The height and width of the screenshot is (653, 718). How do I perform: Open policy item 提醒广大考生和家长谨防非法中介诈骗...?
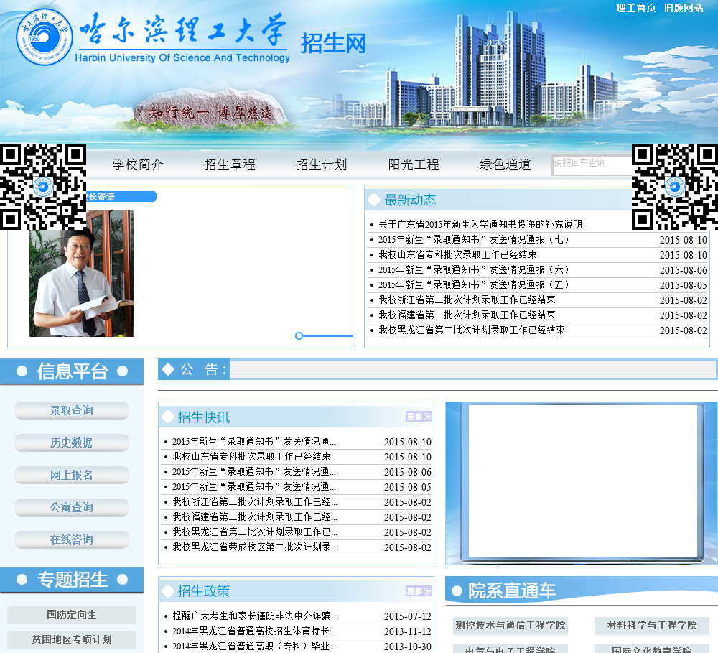coord(255,616)
